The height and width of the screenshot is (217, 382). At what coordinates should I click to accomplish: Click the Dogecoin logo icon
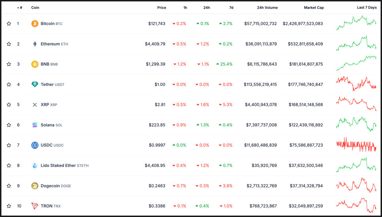coord(35,186)
